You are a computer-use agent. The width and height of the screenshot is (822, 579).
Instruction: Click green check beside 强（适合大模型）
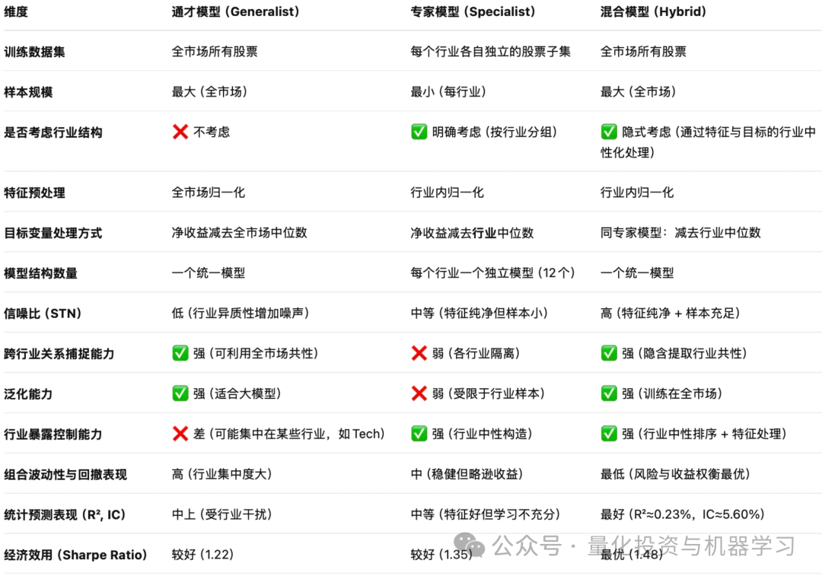(x=180, y=393)
